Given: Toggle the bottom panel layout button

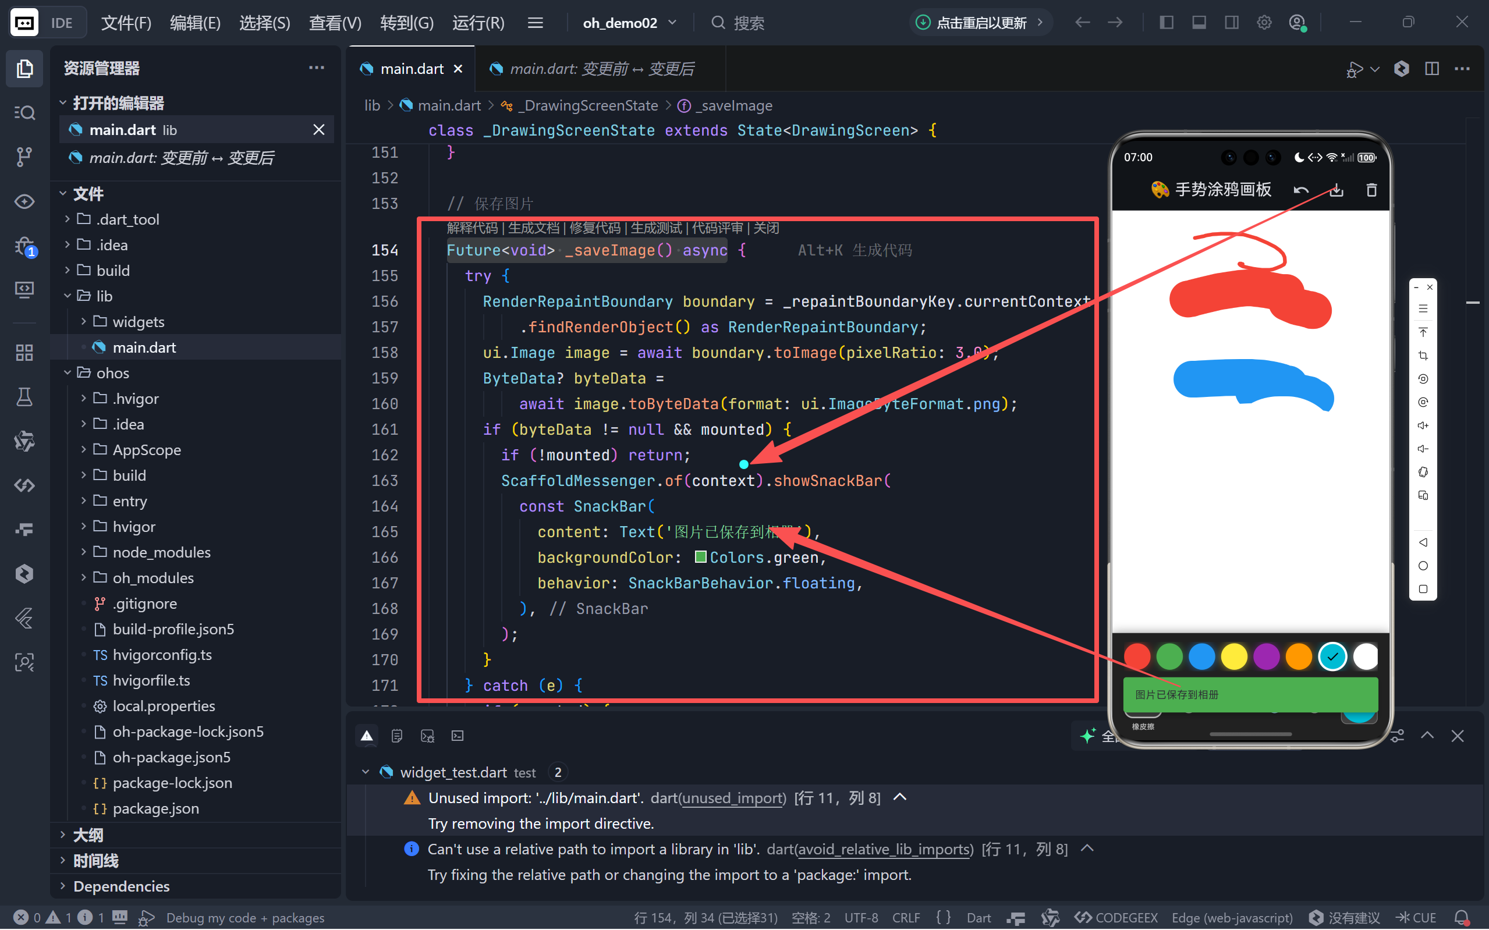Looking at the screenshot, I should [1199, 23].
